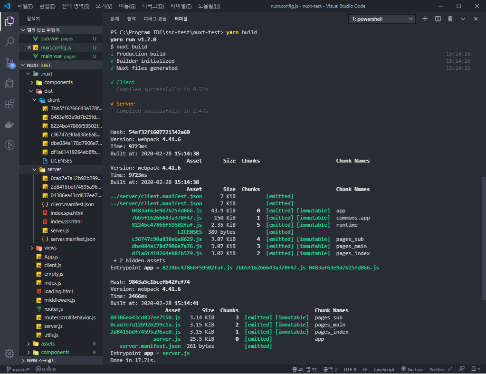Kill terminal with trash icon
Viewport: 486px width, 374px height.
450,19
